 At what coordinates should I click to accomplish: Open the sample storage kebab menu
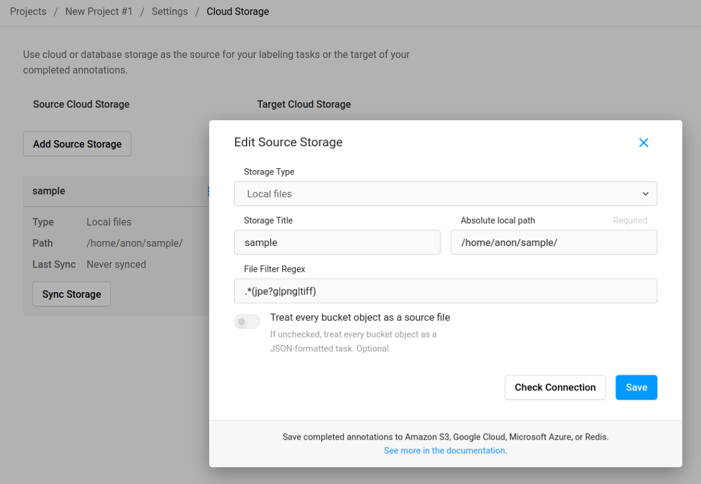(x=208, y=191)
